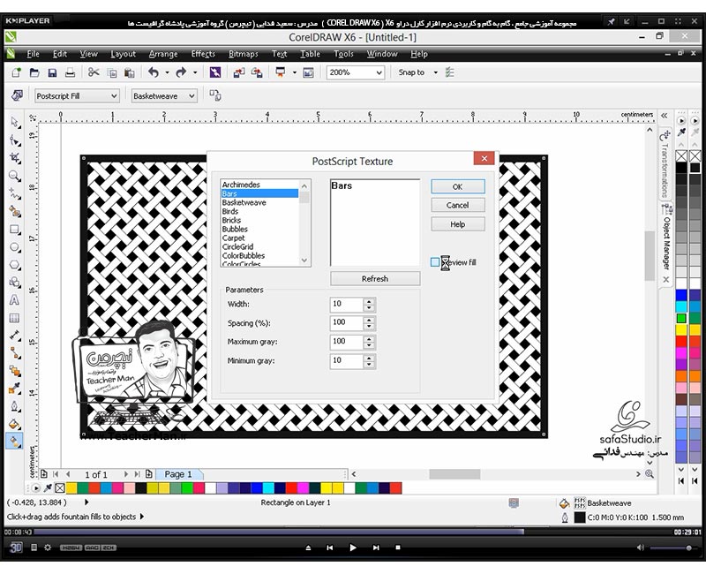Open the Transformations docker tab
Viewport: 706px width, 574px height.
[x=666, y=164]
